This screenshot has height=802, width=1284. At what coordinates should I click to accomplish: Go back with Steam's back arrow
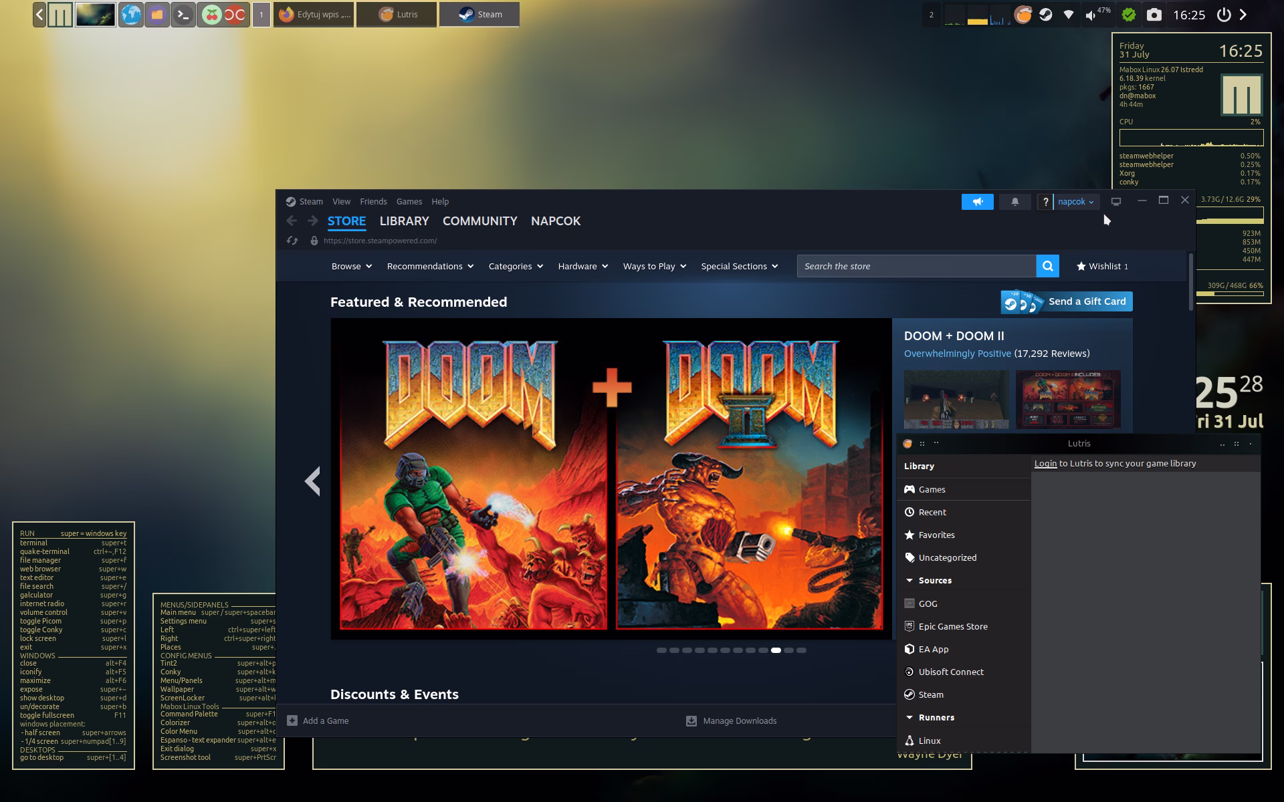click(x=292, y=221)
